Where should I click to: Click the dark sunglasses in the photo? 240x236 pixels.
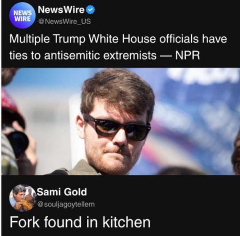[x=117, y=128]
